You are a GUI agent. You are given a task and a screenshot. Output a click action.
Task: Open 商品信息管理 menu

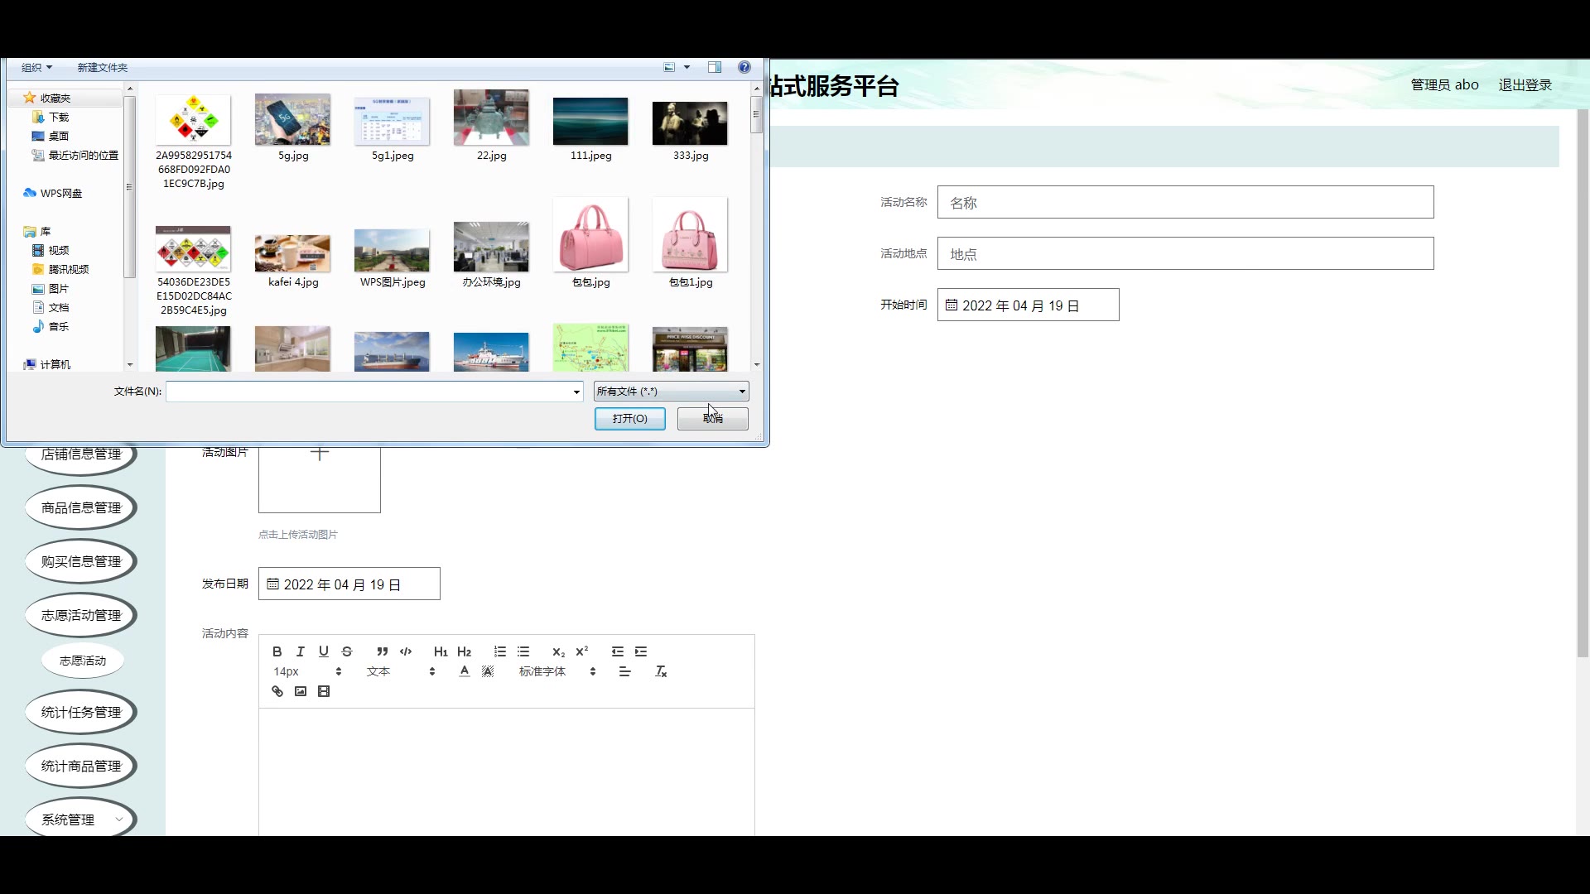coord(81,507)
